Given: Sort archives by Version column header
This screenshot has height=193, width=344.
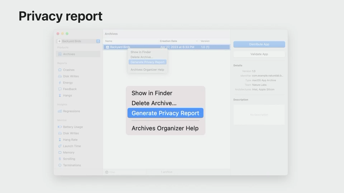Looking at the screenshot, I should click(205, 41).
